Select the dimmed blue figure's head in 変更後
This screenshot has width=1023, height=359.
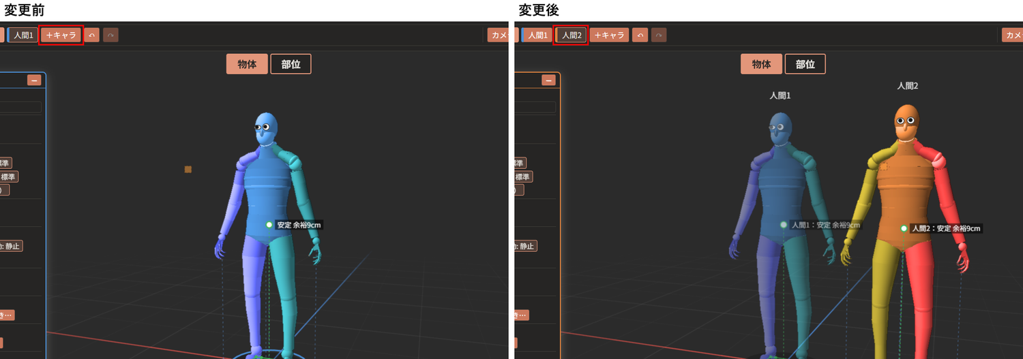click(780, 129)
